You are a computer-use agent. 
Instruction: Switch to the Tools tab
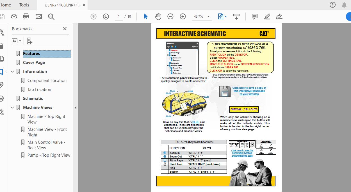24,5
